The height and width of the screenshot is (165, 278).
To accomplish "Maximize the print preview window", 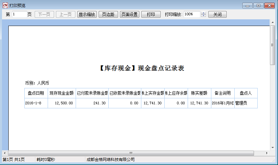I will pyautogui.click(x=258, y=6).
